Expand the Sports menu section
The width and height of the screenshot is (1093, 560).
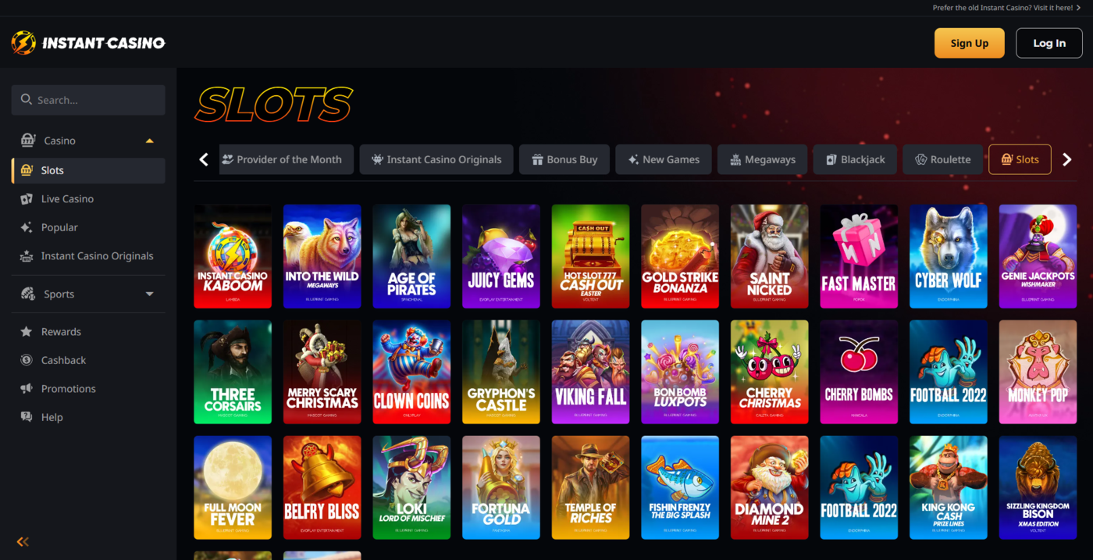pyautogui.click(x=150, y=294)
